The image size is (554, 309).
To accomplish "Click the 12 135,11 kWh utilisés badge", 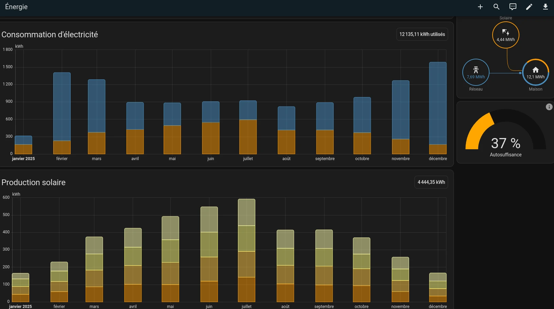I will (422, 34).
